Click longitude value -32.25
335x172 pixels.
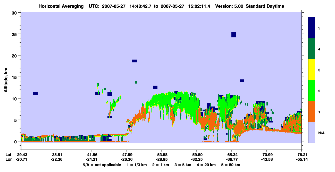[x=196, y=159]
